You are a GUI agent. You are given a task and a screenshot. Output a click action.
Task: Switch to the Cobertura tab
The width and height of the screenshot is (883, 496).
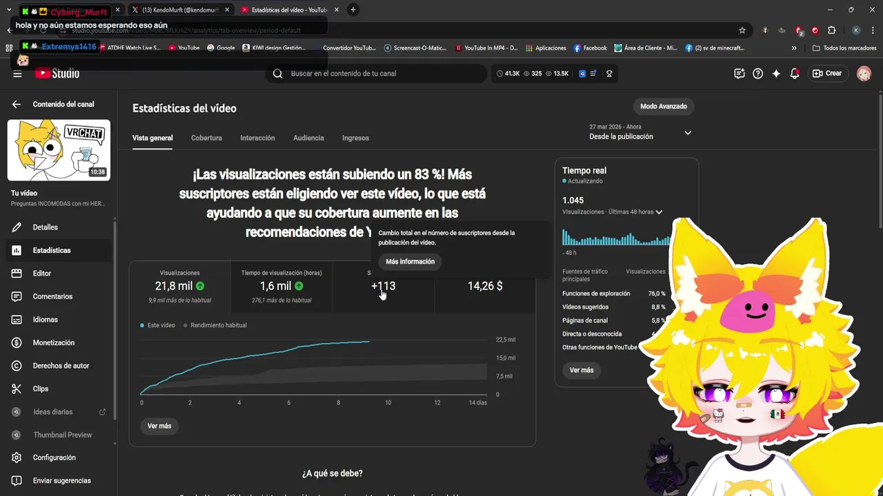pos(206,138)
